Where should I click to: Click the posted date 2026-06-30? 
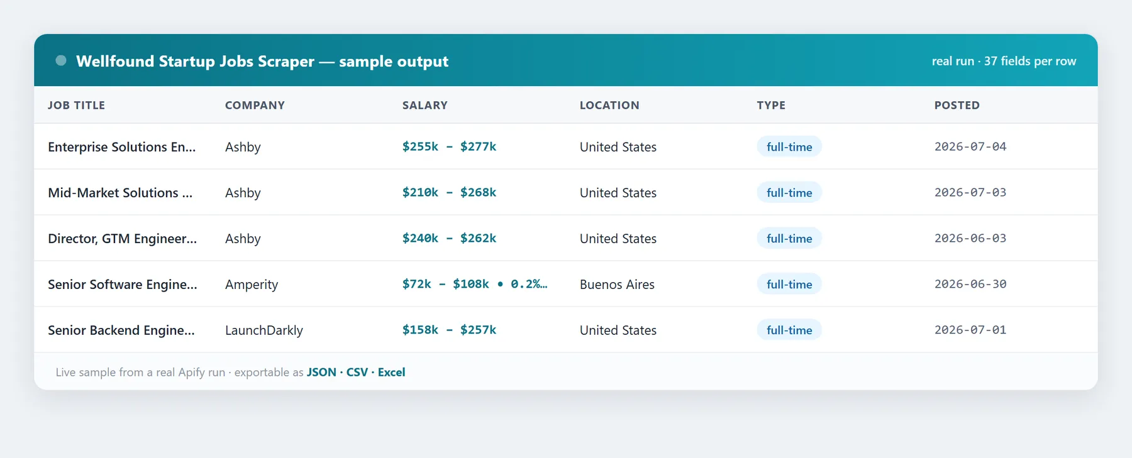(970, 284)
